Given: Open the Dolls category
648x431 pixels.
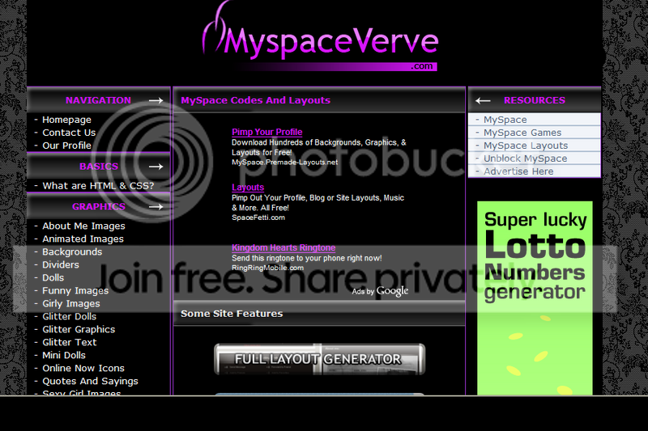Looking at the screenshot, I should 53,277.
